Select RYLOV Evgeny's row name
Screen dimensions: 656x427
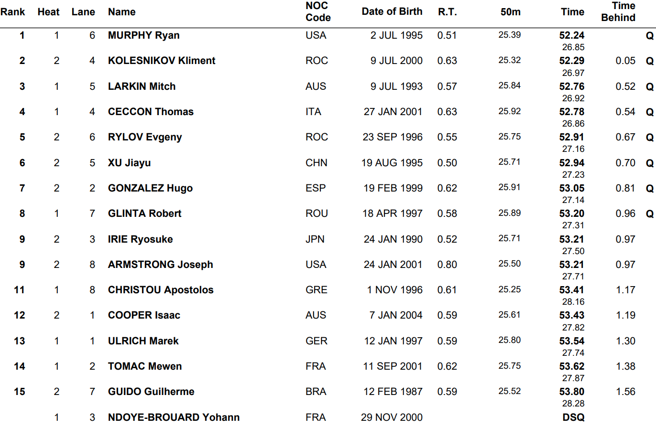pyautogui.click(x=145, y=137)
